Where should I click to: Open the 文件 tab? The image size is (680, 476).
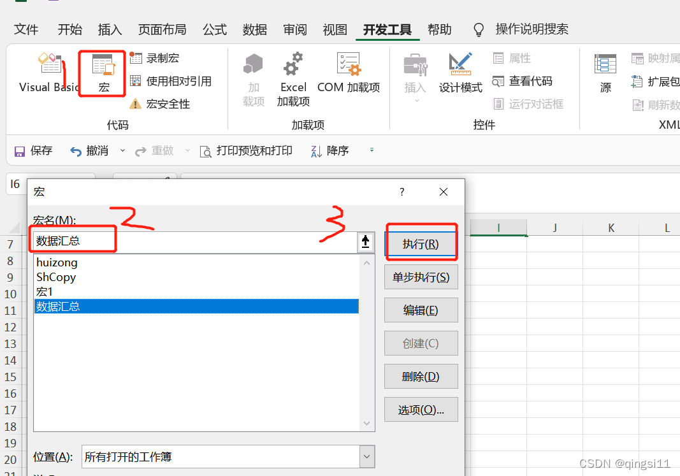[26, 29]
